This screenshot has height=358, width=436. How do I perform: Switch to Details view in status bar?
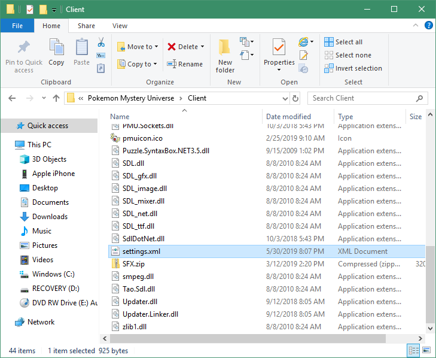[413, 350]
